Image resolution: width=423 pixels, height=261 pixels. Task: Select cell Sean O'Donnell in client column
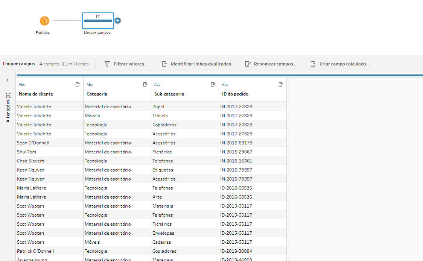[x=33, y=143]
